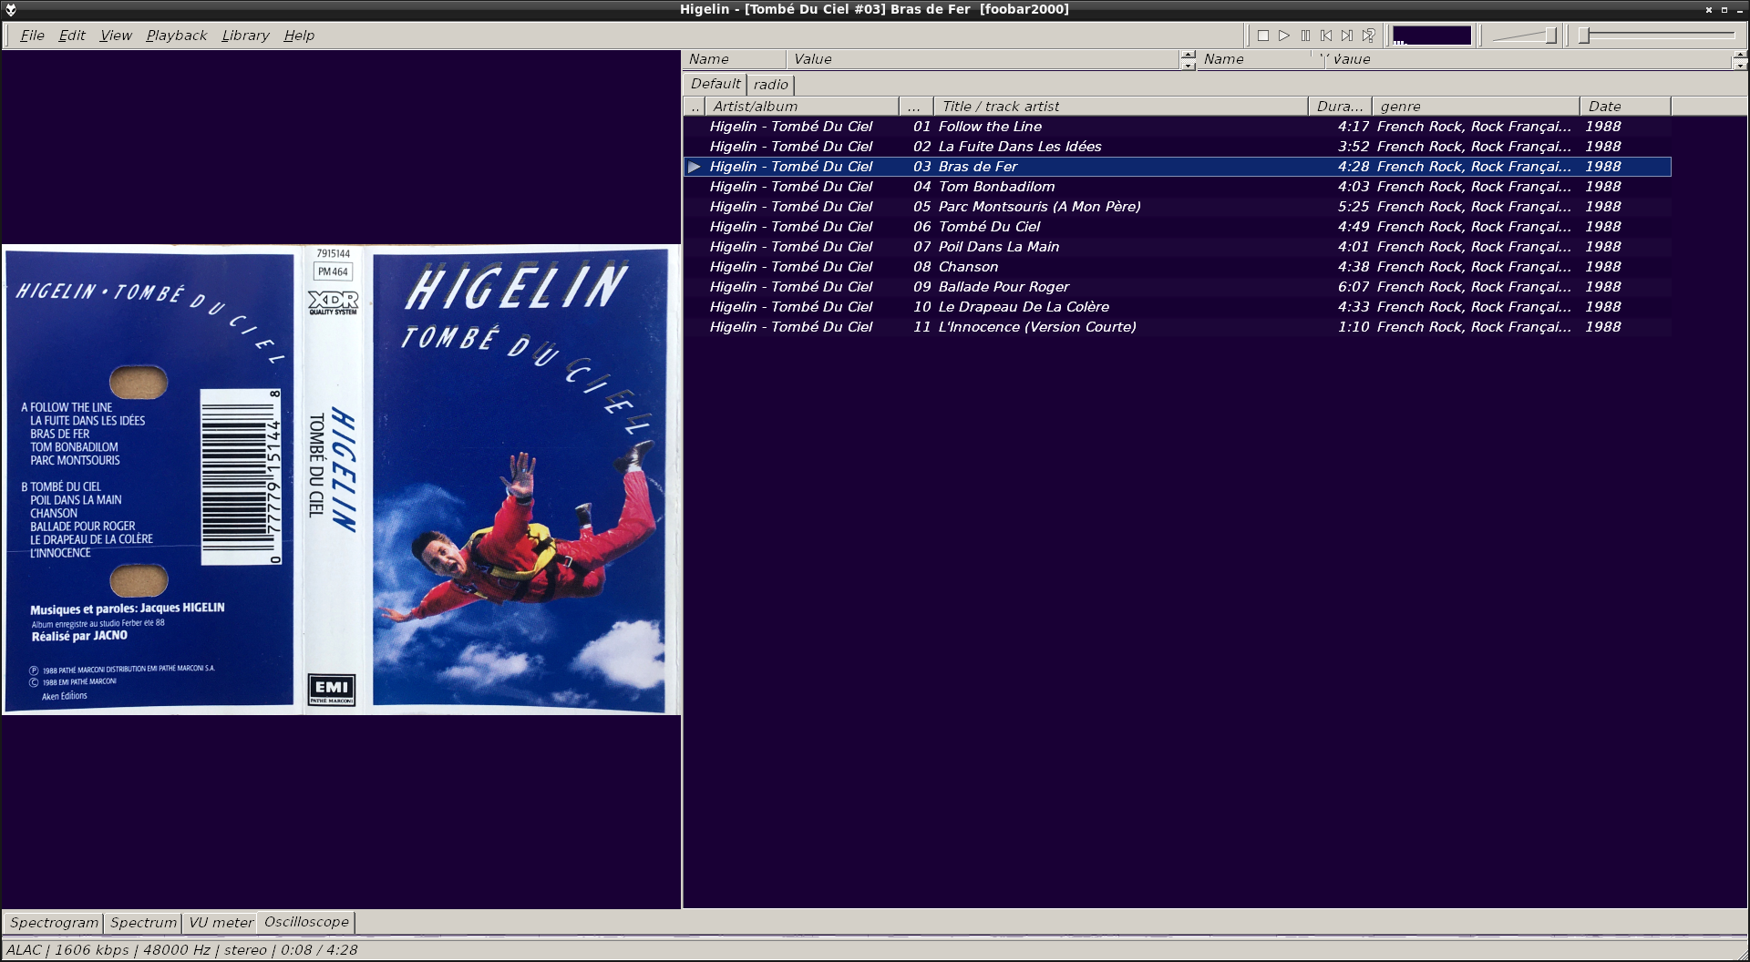Select track 04 Tom Bonbadilom
The image size is (1750, 962).
point(1177,187)
